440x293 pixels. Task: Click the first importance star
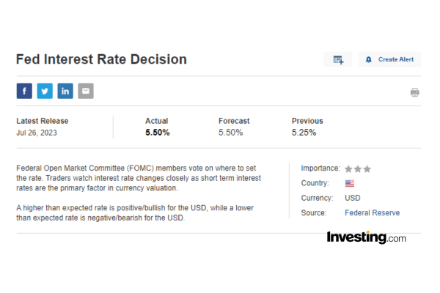coord(348,168)
